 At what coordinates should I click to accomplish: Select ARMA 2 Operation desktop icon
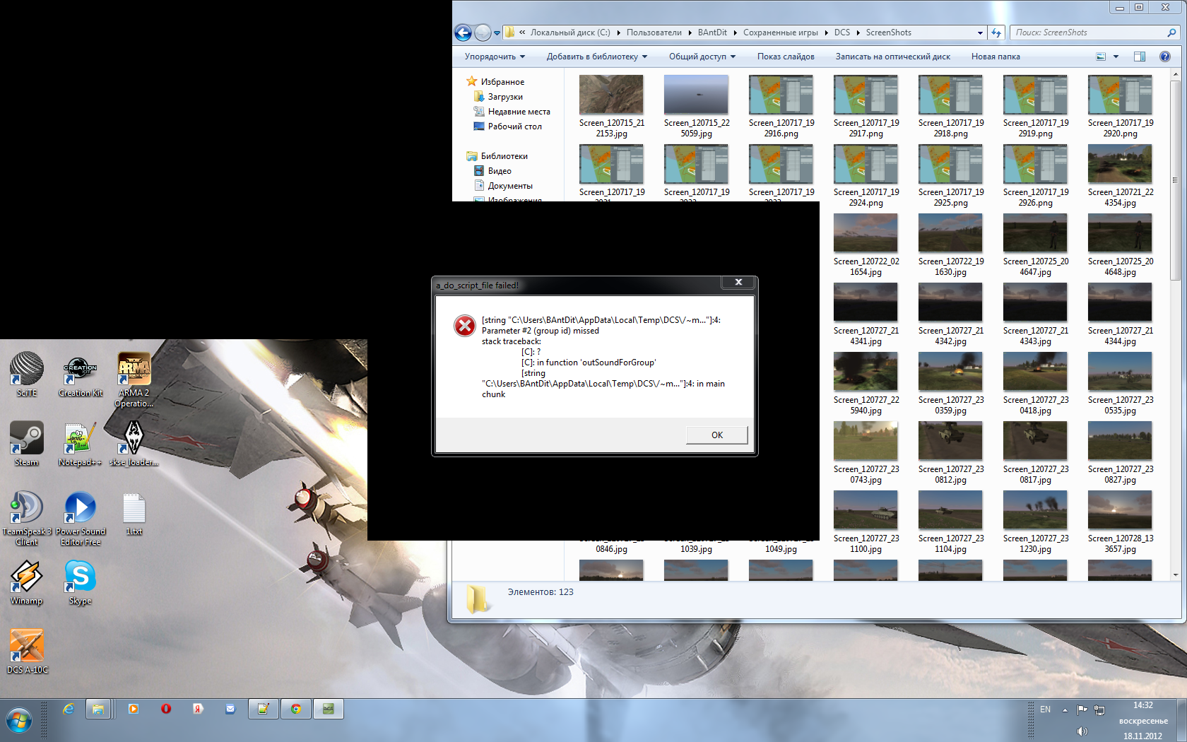click(x=134, y=380)
